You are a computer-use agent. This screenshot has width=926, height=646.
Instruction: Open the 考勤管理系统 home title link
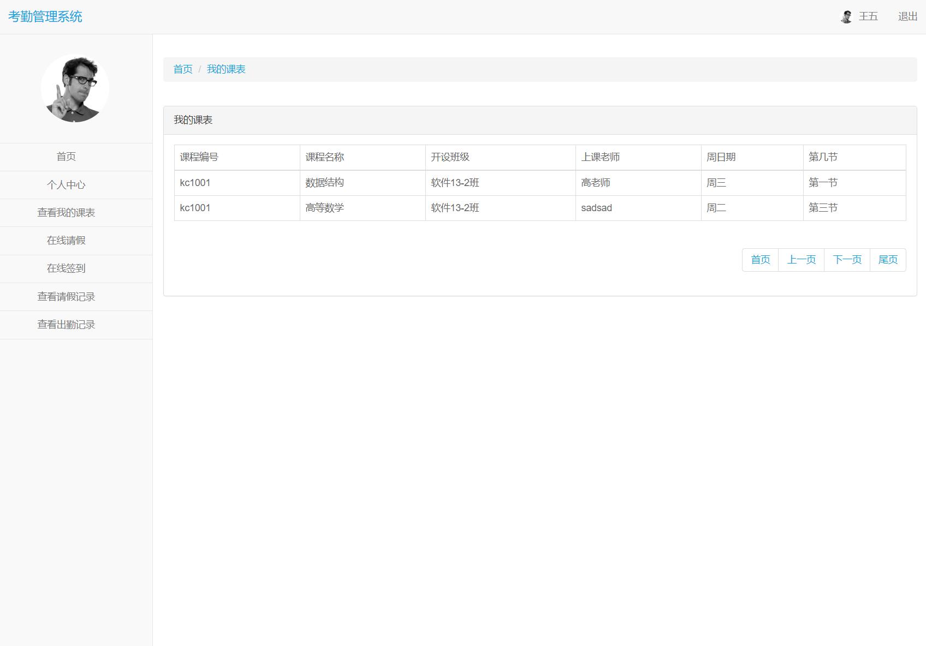coord(45,17)
